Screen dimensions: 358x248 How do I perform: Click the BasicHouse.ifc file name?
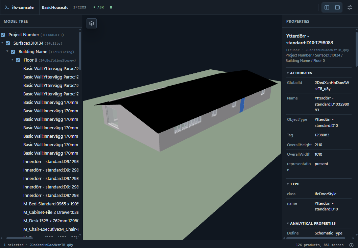(x=55, y=7)
